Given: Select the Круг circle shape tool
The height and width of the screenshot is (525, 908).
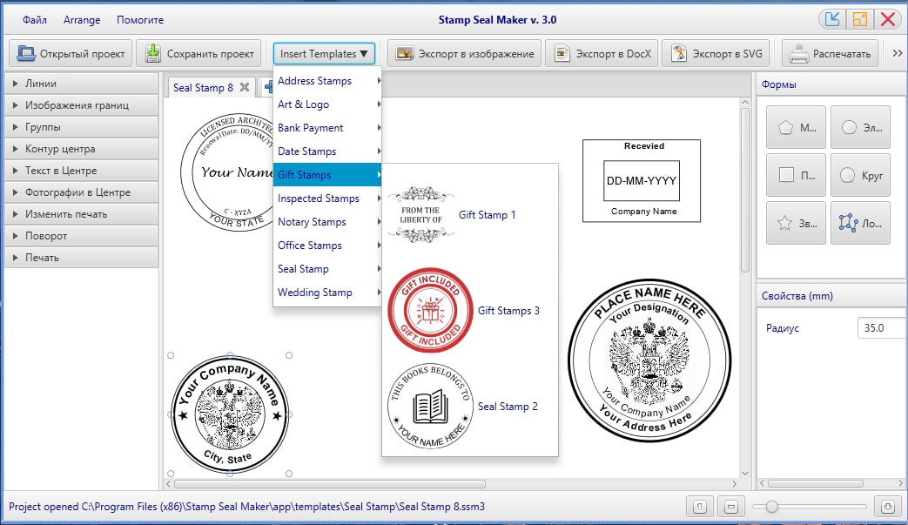Looking at the screenshot, I should pyautogui.click(x=860, y=175).
